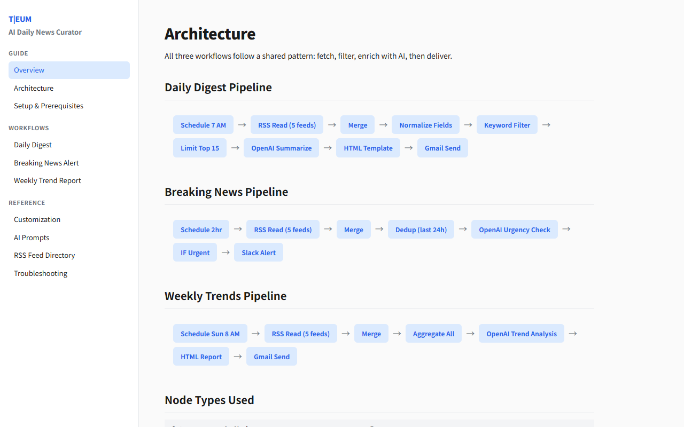View the Weekly Trend Report workflow
This screenshot has width=684, height=427.
point(47,180)
